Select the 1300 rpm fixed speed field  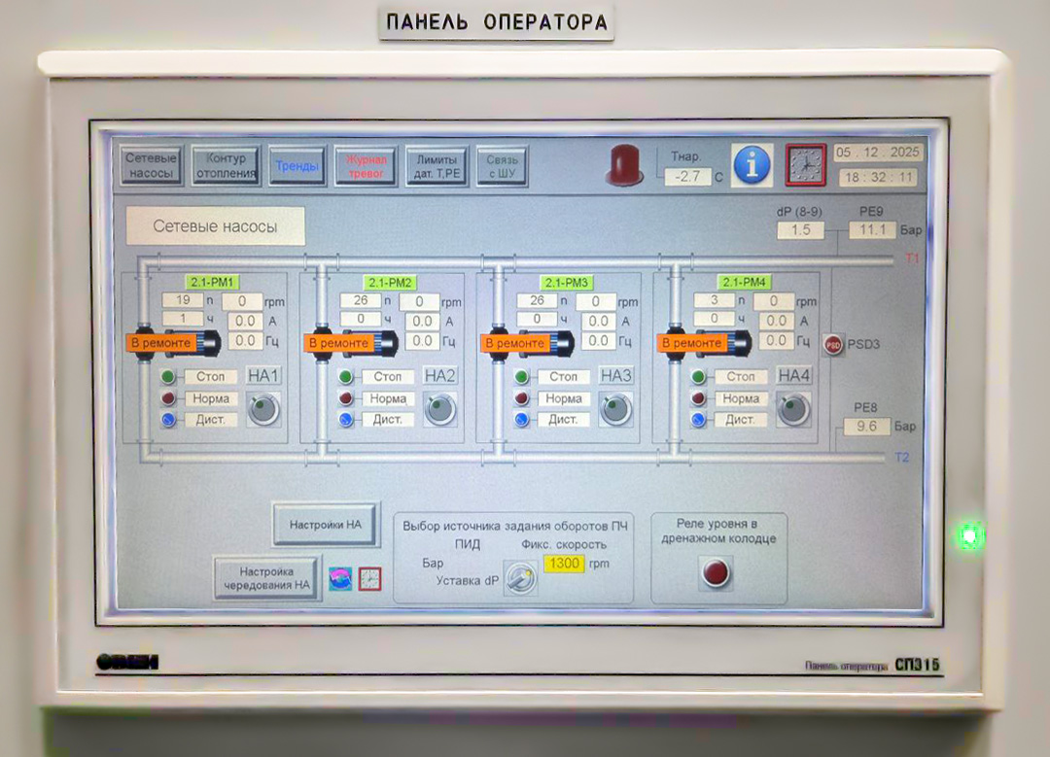564,564
